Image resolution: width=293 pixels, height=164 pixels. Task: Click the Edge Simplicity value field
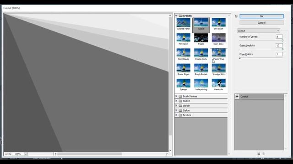pyautogui.click(x=279, y=46)
